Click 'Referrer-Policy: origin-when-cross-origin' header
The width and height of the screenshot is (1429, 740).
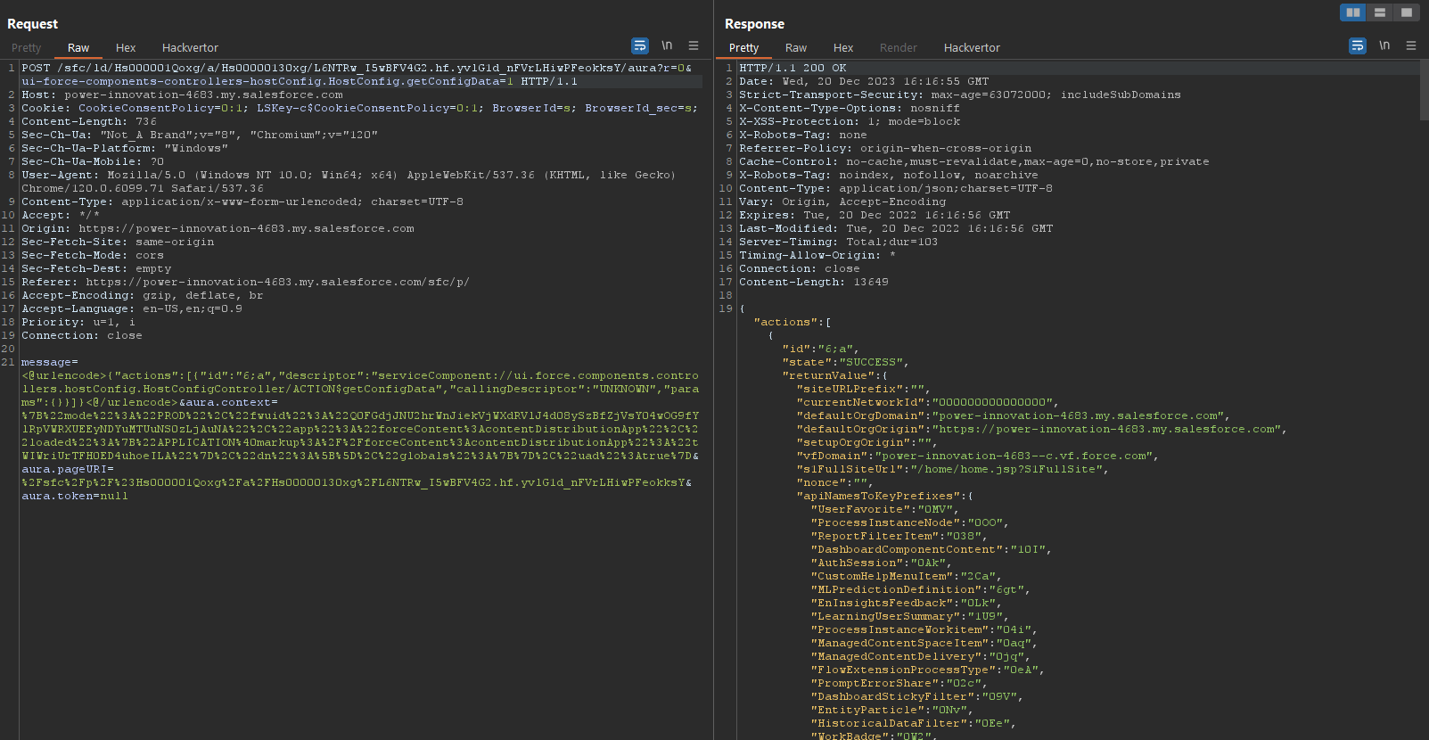point(885,148)
